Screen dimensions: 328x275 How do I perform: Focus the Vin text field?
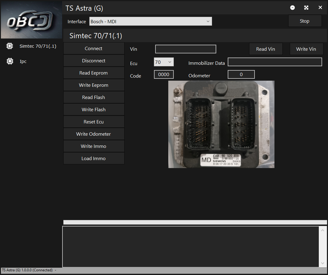coord(185,49)
